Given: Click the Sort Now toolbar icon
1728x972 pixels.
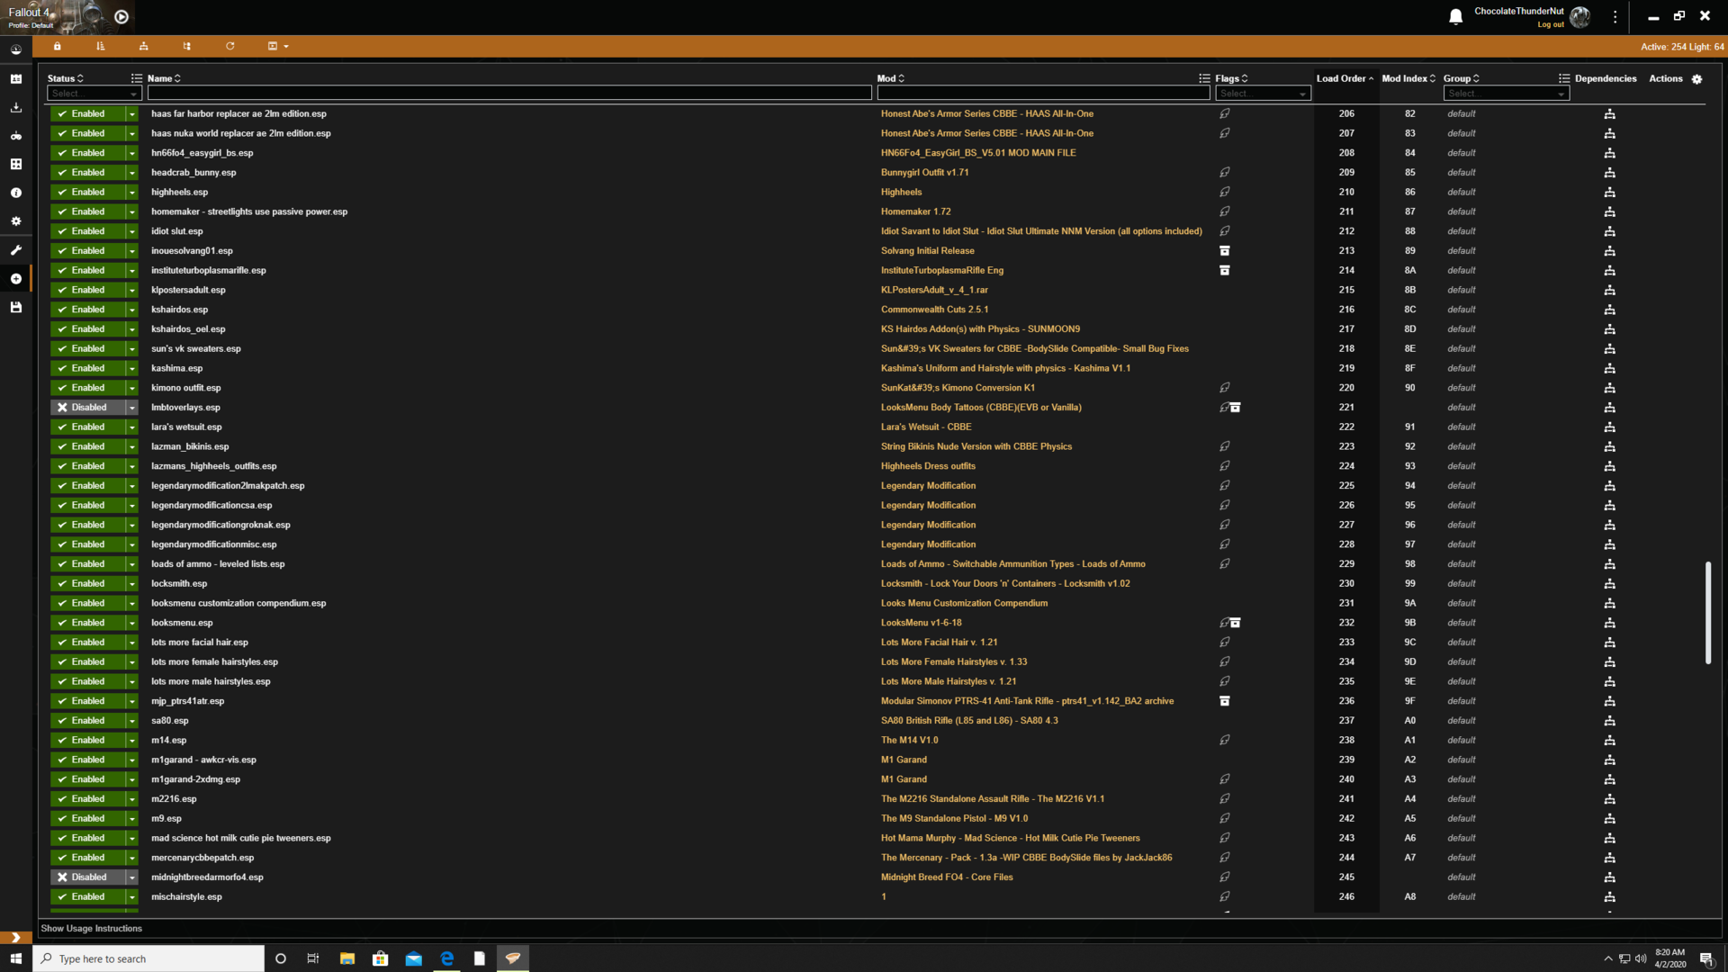Looking at the screenshot, I should (101, 46).
